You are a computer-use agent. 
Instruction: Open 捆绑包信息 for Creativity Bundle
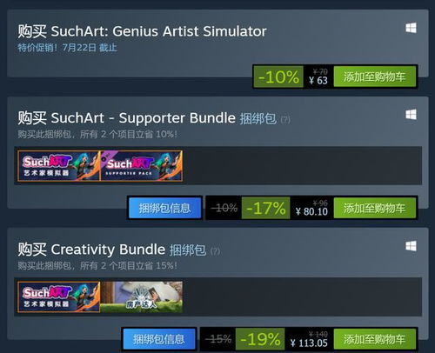coord(159,339)
